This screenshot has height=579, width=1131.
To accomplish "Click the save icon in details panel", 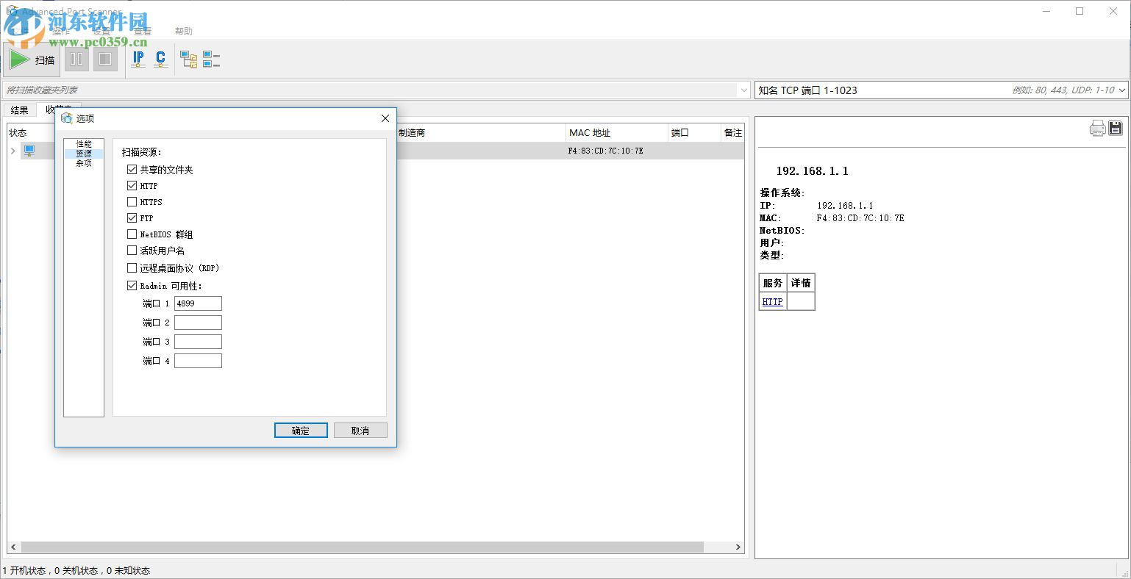I will coord(1115,127).
